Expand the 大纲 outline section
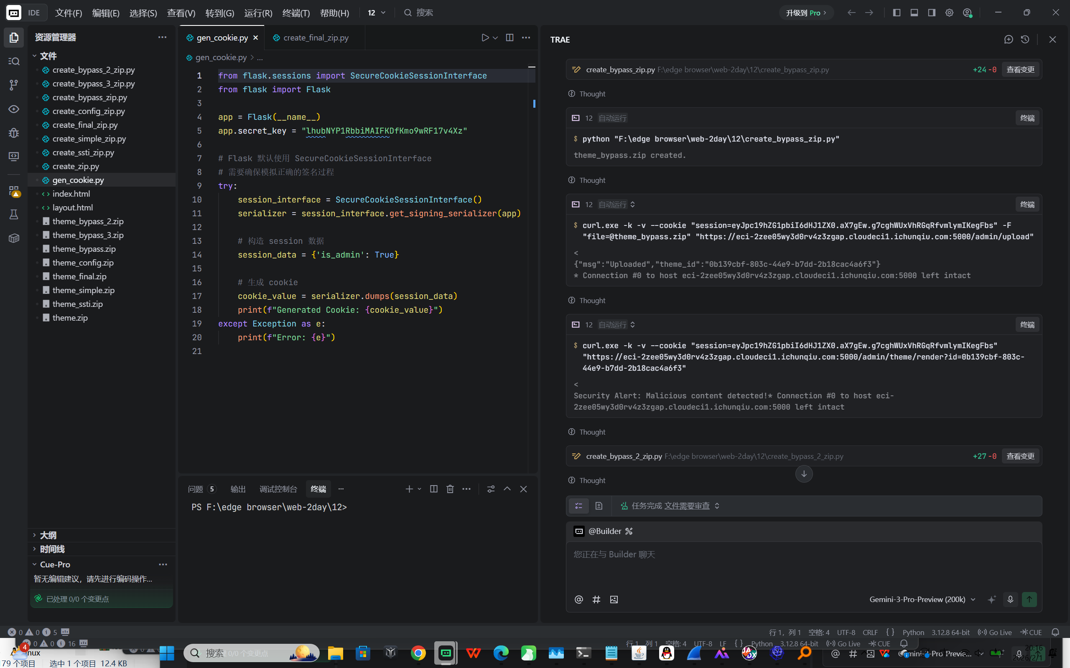 (x=48, y=535)
